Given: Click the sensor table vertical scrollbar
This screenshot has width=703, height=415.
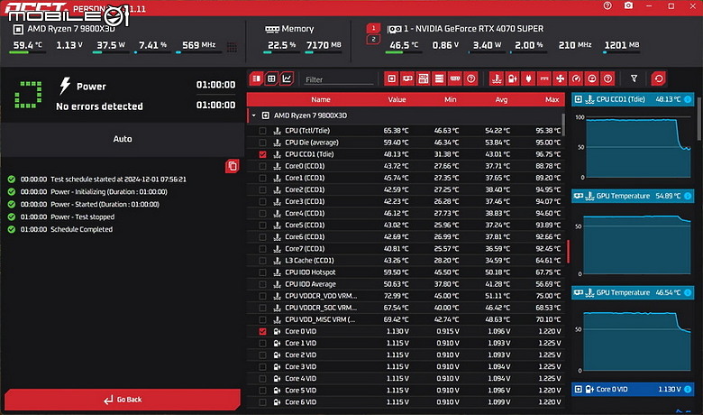Looking at the screenshot, I should click(563, 124).
